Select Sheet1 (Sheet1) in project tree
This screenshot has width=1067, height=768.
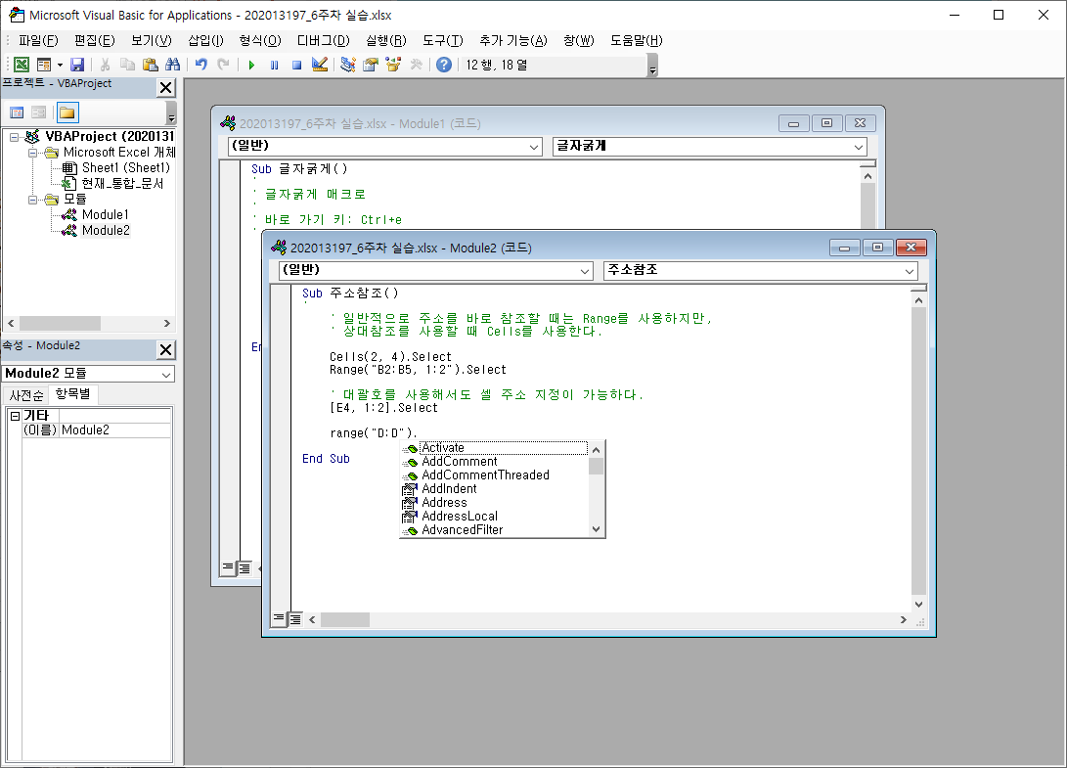125,167
